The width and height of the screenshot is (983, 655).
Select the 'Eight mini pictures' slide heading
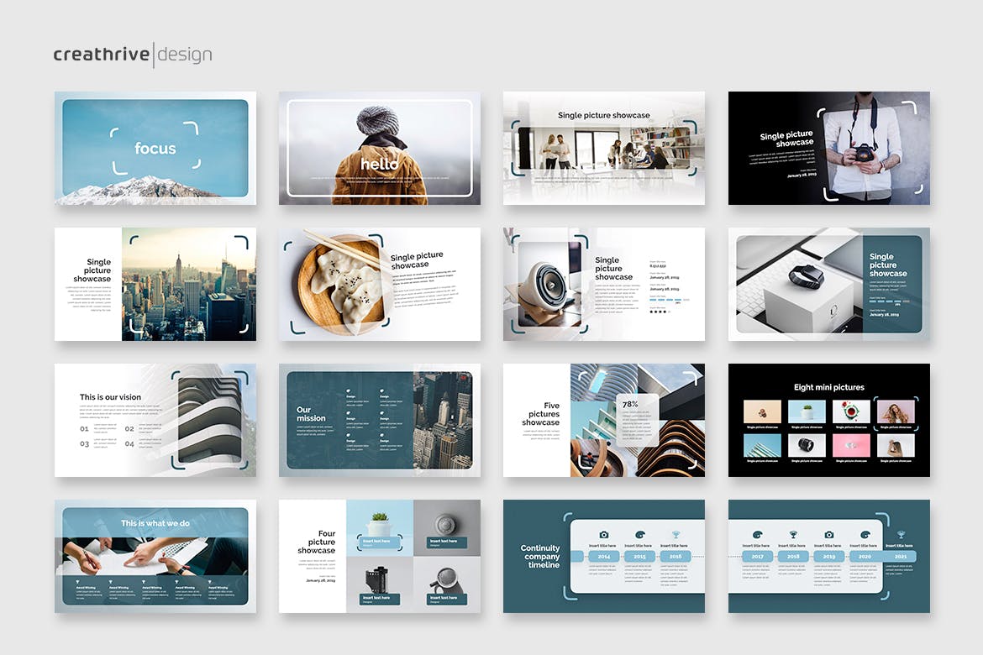tap(828, 387)
